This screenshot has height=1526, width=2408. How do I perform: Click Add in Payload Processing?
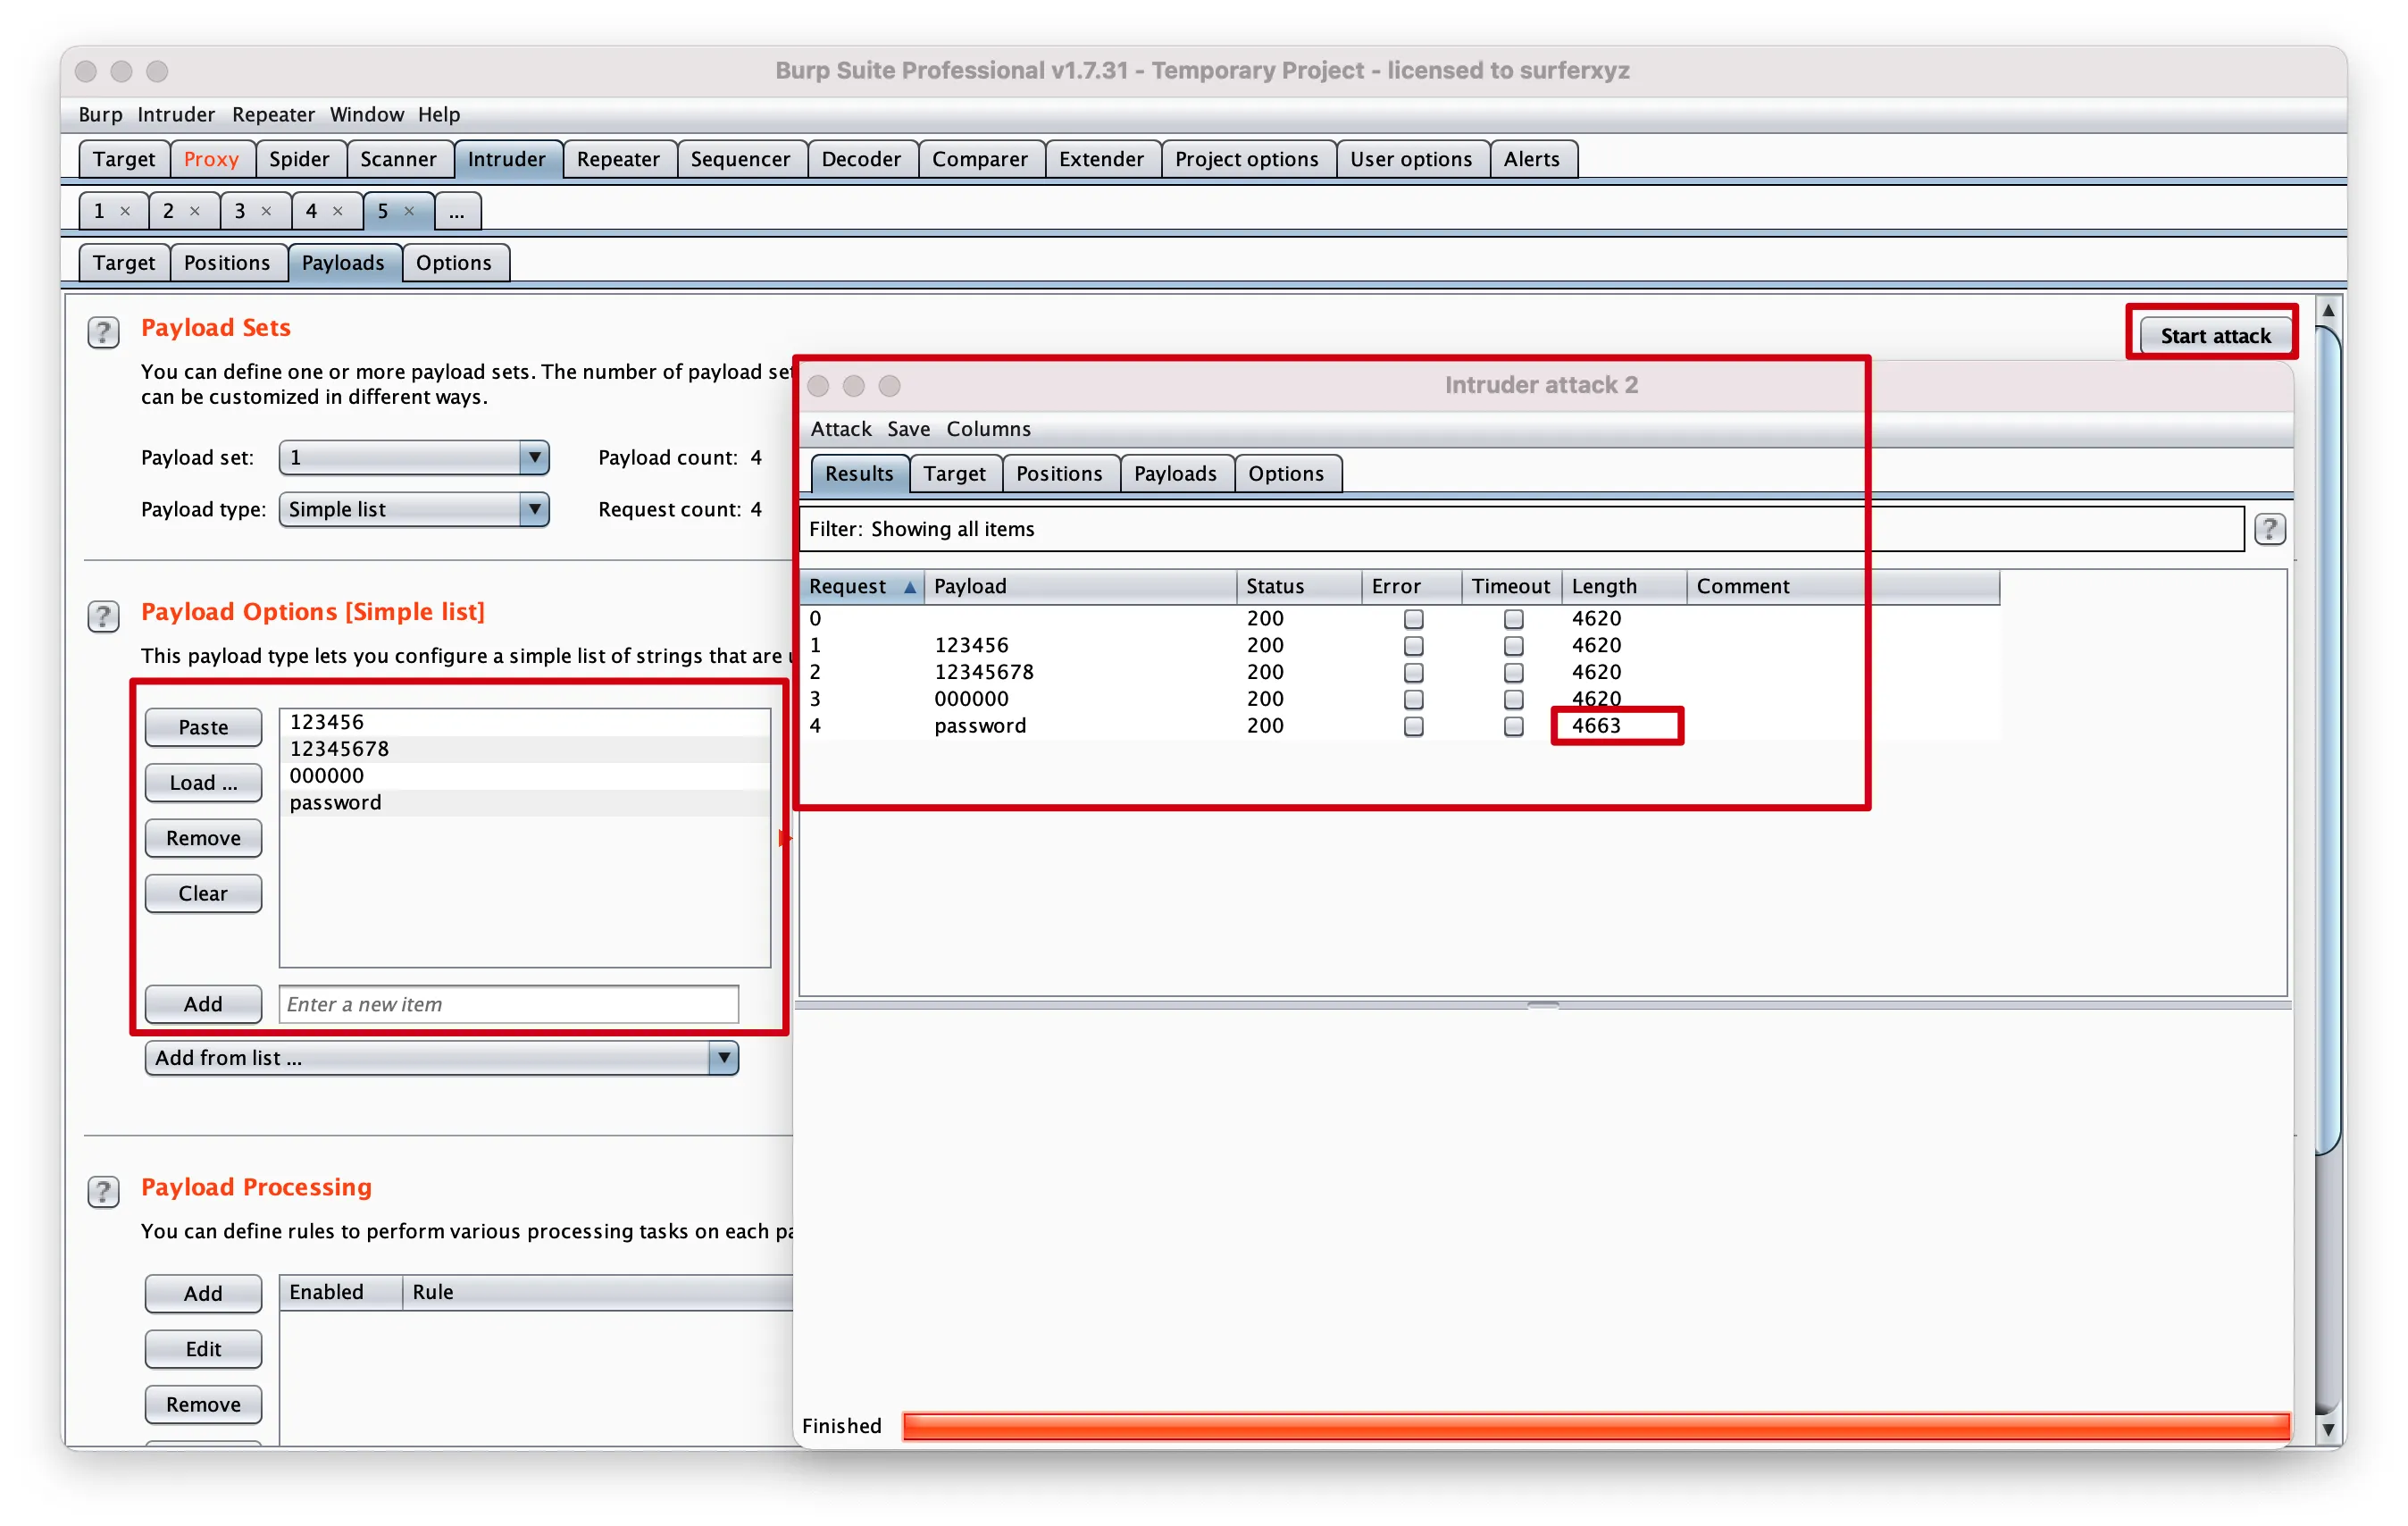click(203, 1293)
